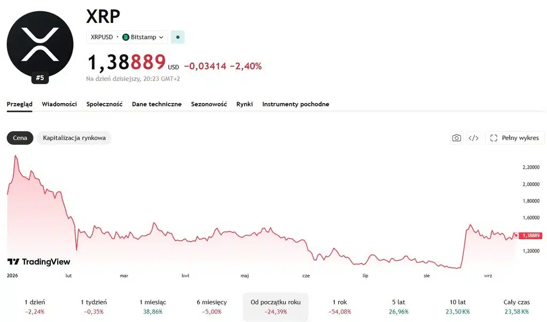Open Pełny wykres full chart
Screen dimensions: 547x322
(514, 138)
